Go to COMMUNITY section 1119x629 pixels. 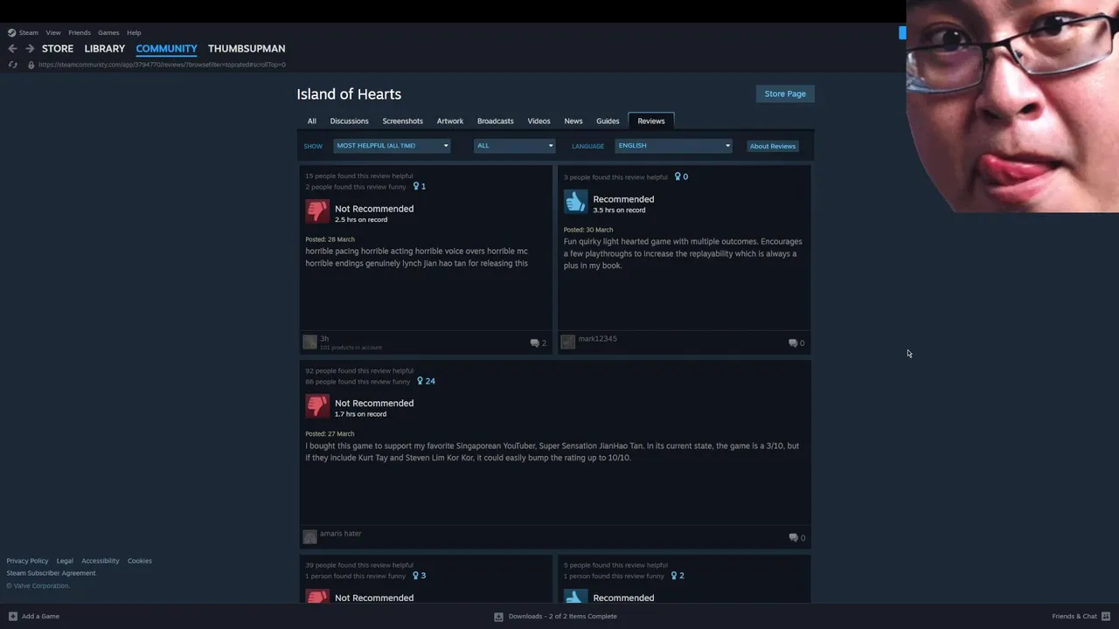166,49
